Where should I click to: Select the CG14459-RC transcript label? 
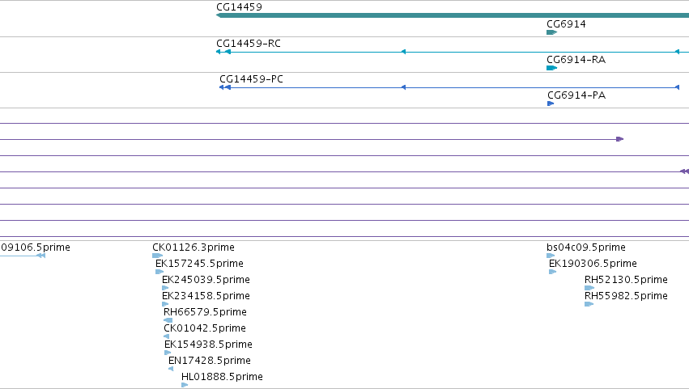249,44
